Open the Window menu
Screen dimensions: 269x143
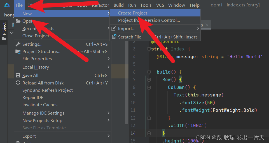click(177, 5)
